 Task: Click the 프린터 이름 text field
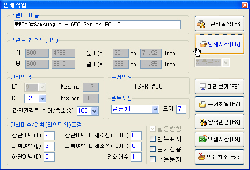pos(97,25)
